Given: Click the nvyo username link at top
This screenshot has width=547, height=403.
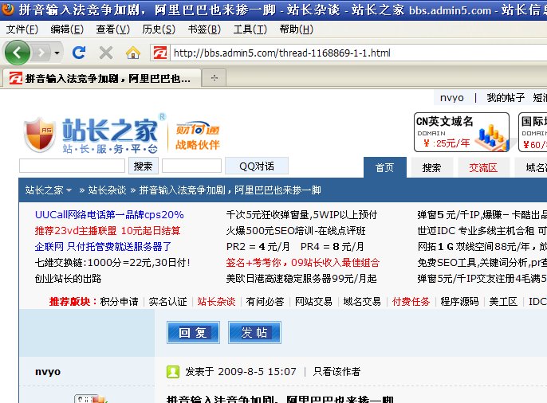Looking at the screenshot, I should (452, 97).
